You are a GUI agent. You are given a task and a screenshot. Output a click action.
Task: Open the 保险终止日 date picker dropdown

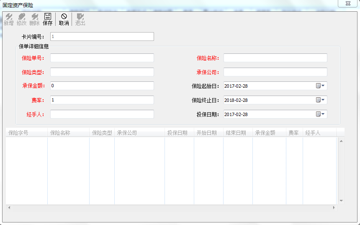pyautogui.click(x=321, y=100)
